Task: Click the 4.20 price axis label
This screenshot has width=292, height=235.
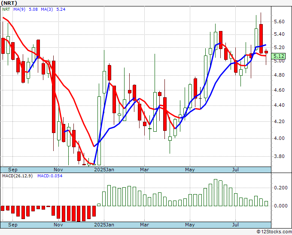Action: pos(280,121)
